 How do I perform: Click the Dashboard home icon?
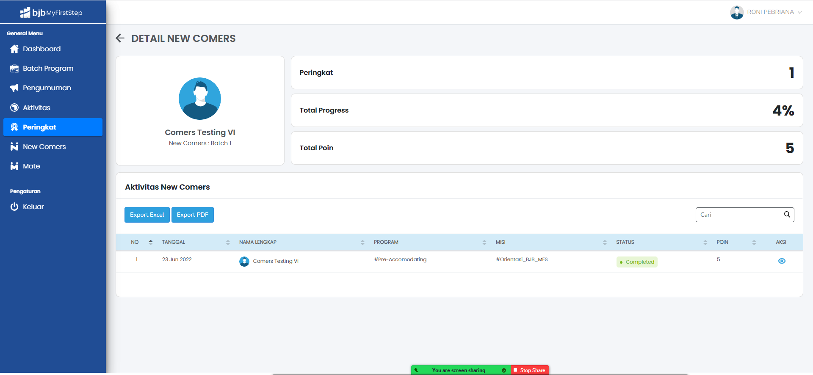click(14, 49)
